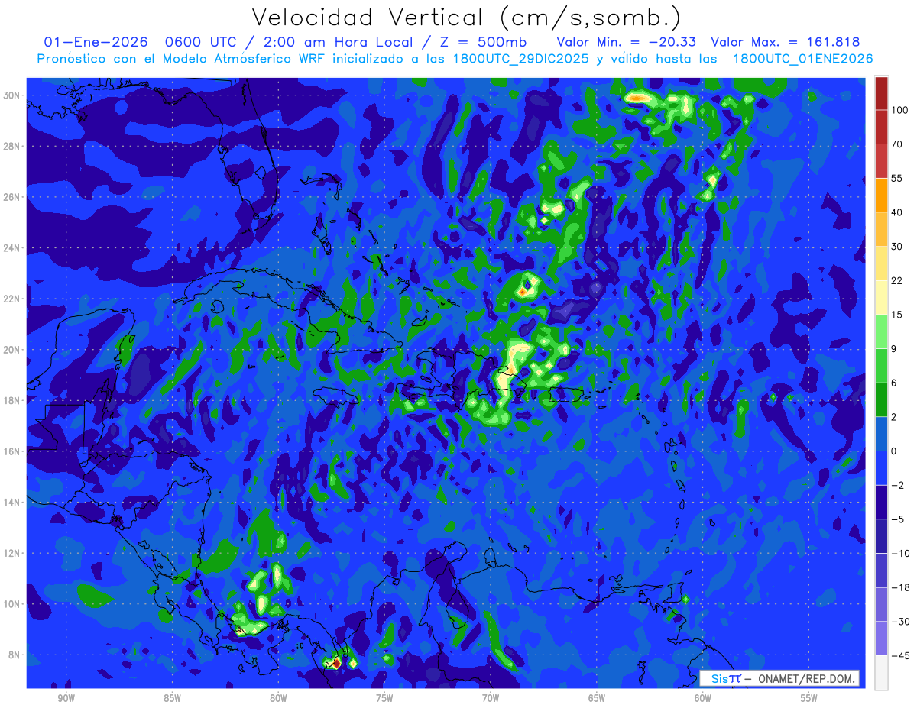Click the '10N' latitude label
917x708 pixels.
(13, 604)
